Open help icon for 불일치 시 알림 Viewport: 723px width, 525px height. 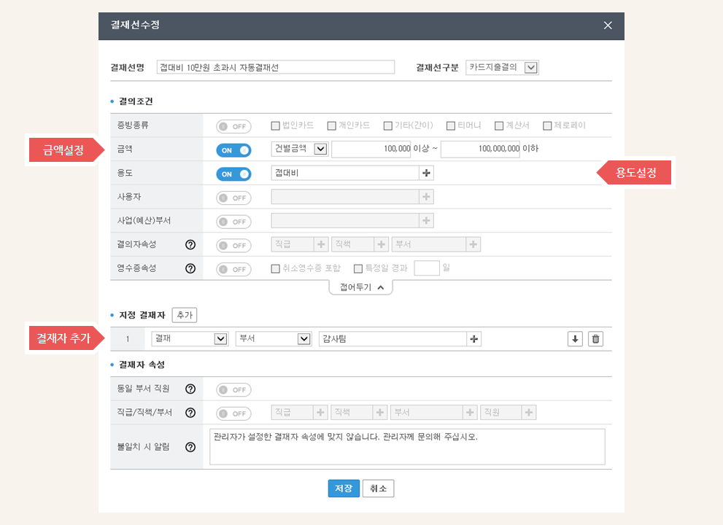point(190,447)
